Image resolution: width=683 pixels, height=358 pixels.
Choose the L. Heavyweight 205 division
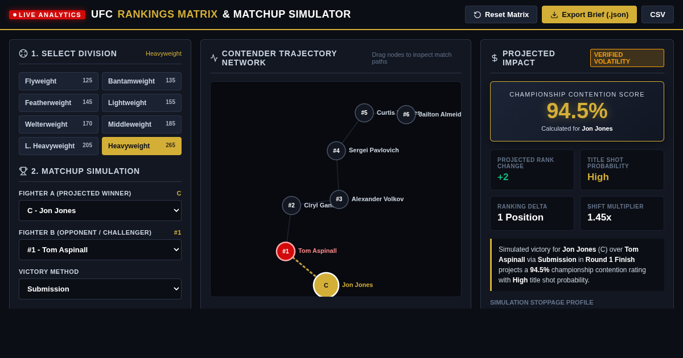click(x=59, y=146)
